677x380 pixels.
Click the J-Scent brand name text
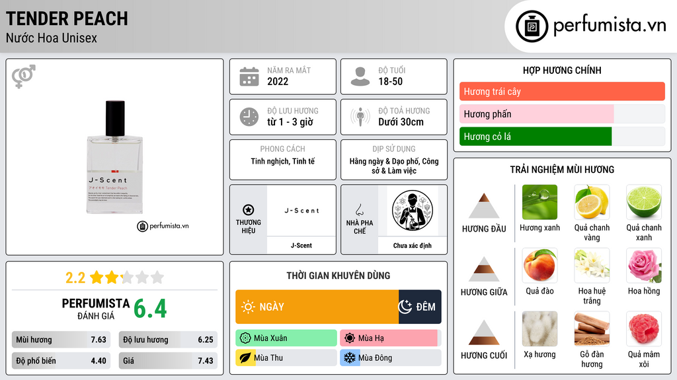tap(301, 245)
